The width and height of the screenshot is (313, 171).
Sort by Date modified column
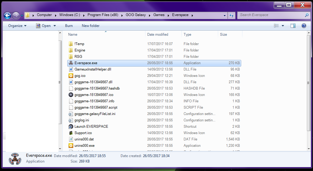158,35
